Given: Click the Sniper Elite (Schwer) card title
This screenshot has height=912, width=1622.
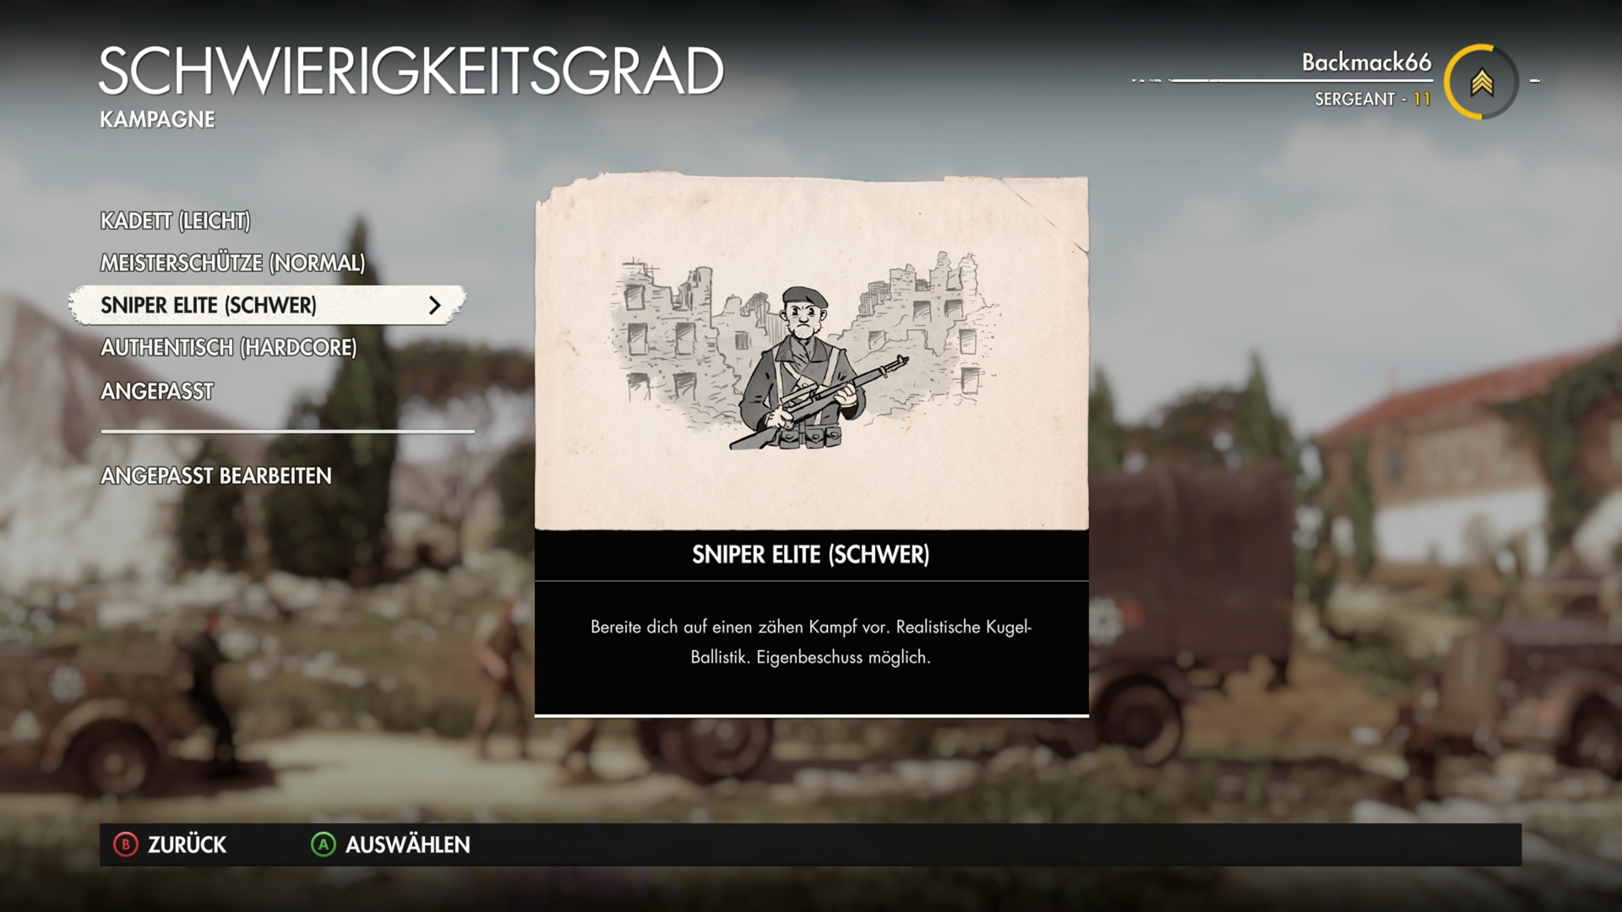Looking at the screenshot, I should coord(811,555).
